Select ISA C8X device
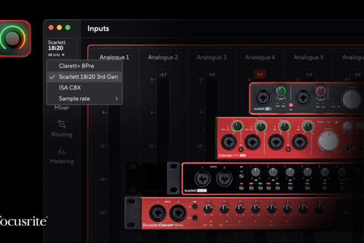This screenshot has width=364, height=243. pos(84,88)
